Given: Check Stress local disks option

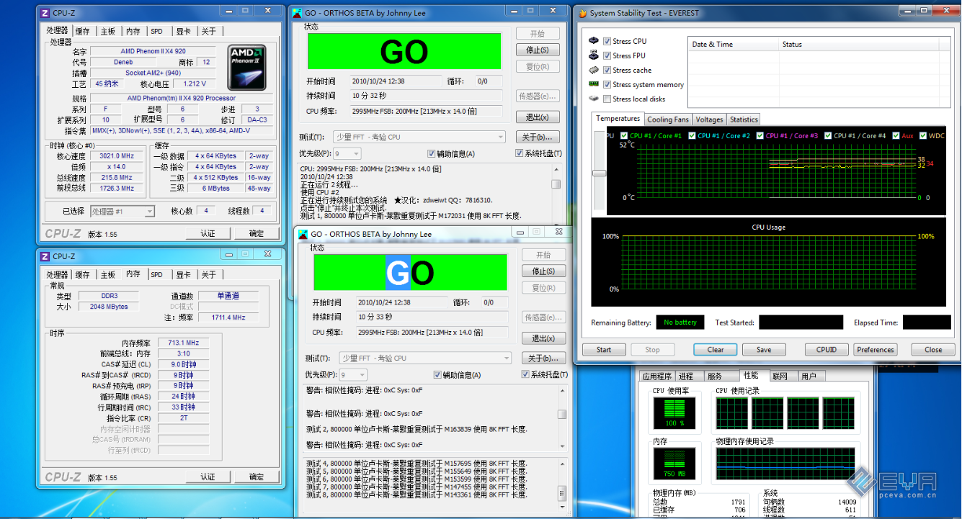Looking at the screenshot, I should click(x=607, y=99).
